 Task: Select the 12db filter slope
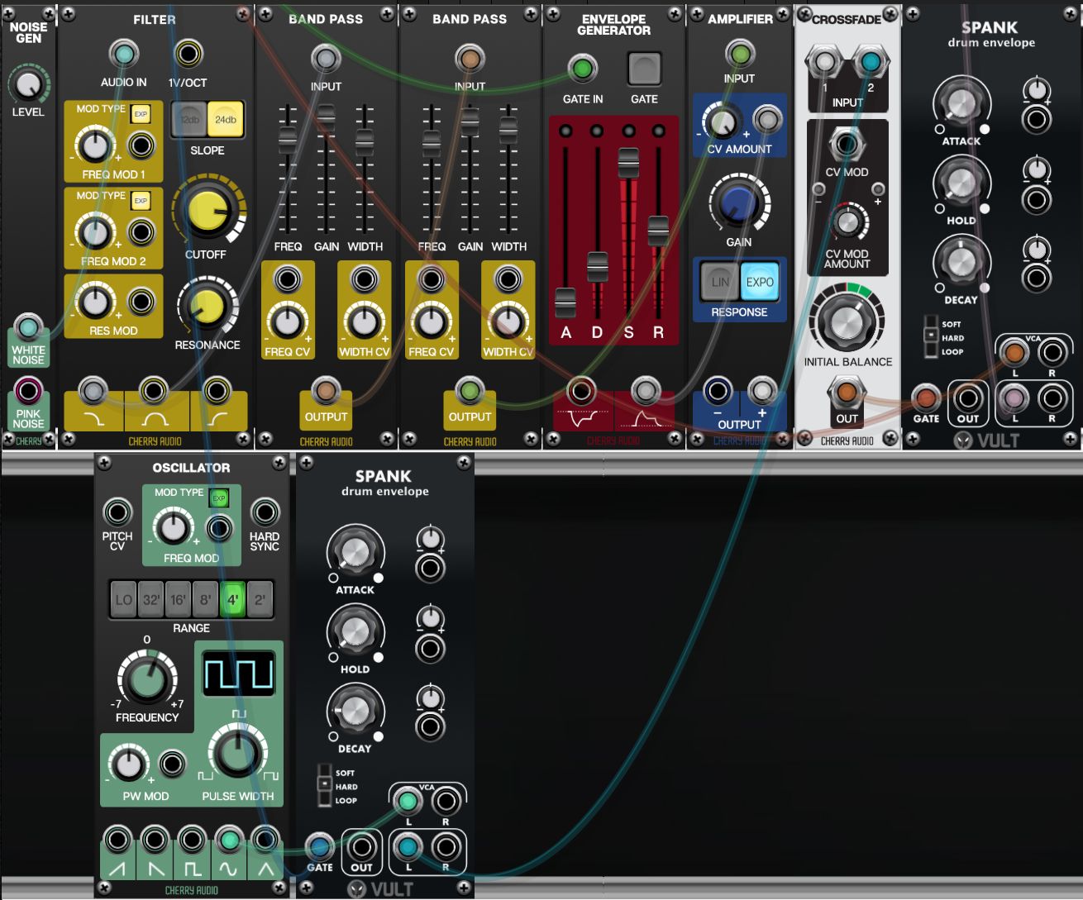pyautogui.click(x=189, y=120)
